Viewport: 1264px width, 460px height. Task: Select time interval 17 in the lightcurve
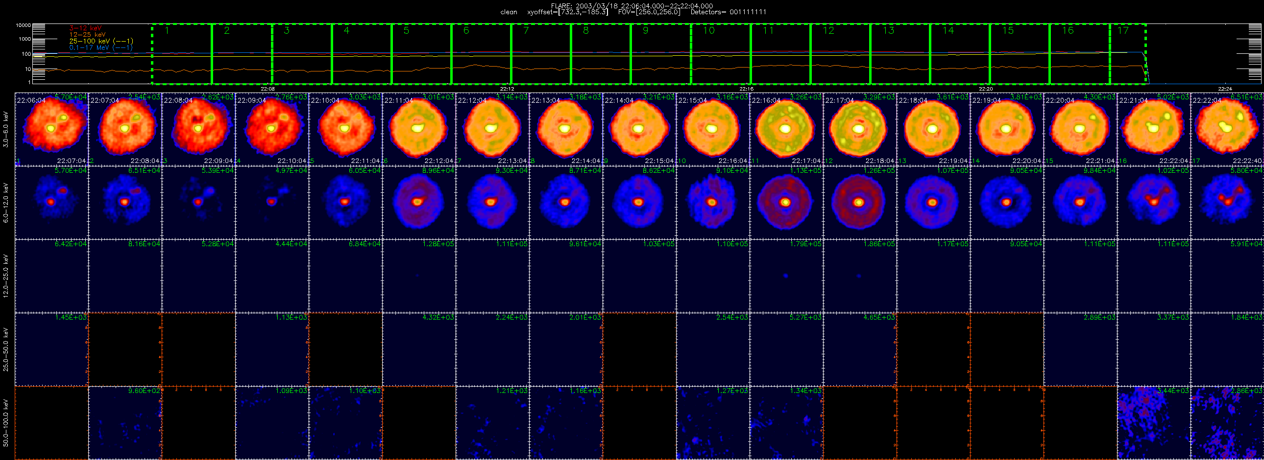(x=1128, y=54)
